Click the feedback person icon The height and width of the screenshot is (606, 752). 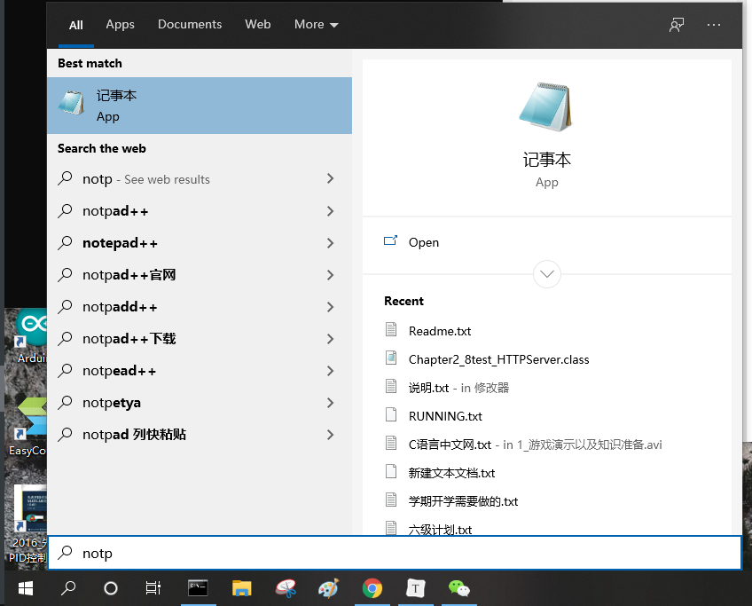click(677, 25)
